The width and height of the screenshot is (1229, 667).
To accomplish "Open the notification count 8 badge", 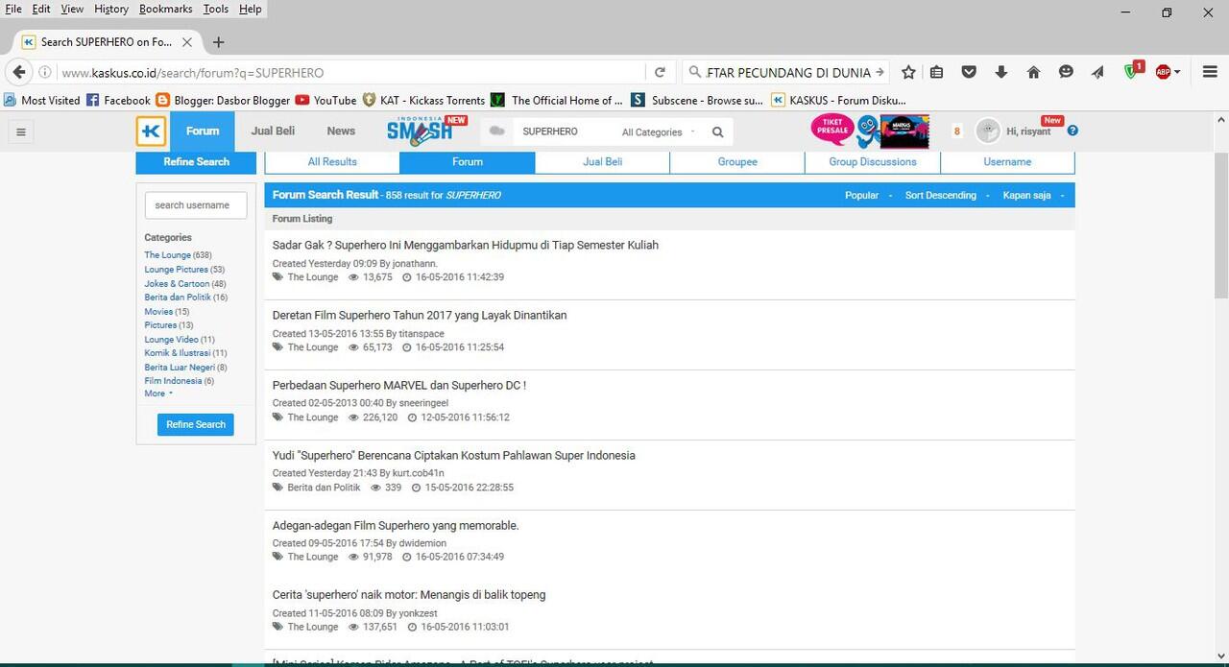I will pos(957,131).
